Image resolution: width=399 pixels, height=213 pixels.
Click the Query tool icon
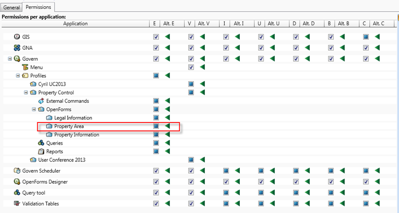(x=17, y=193)
